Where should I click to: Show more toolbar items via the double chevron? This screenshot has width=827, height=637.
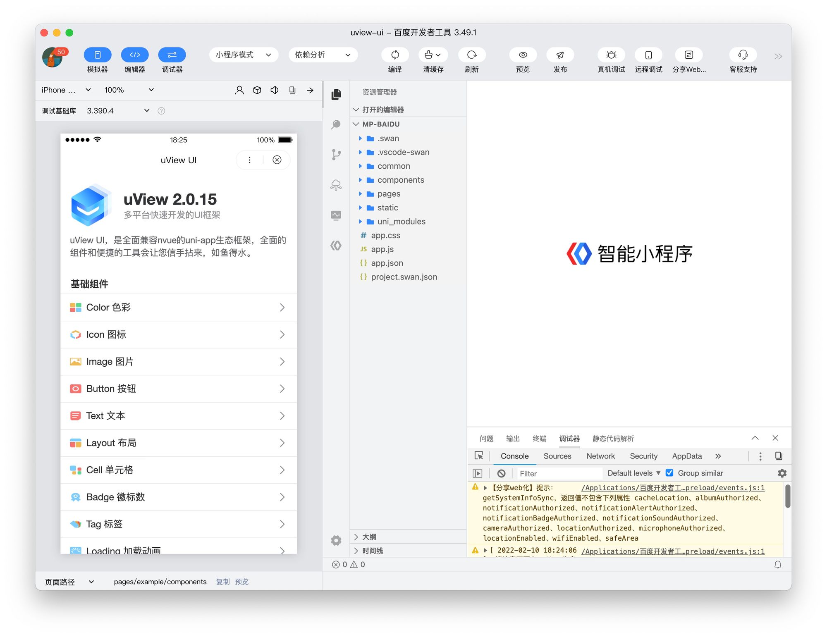778,56
